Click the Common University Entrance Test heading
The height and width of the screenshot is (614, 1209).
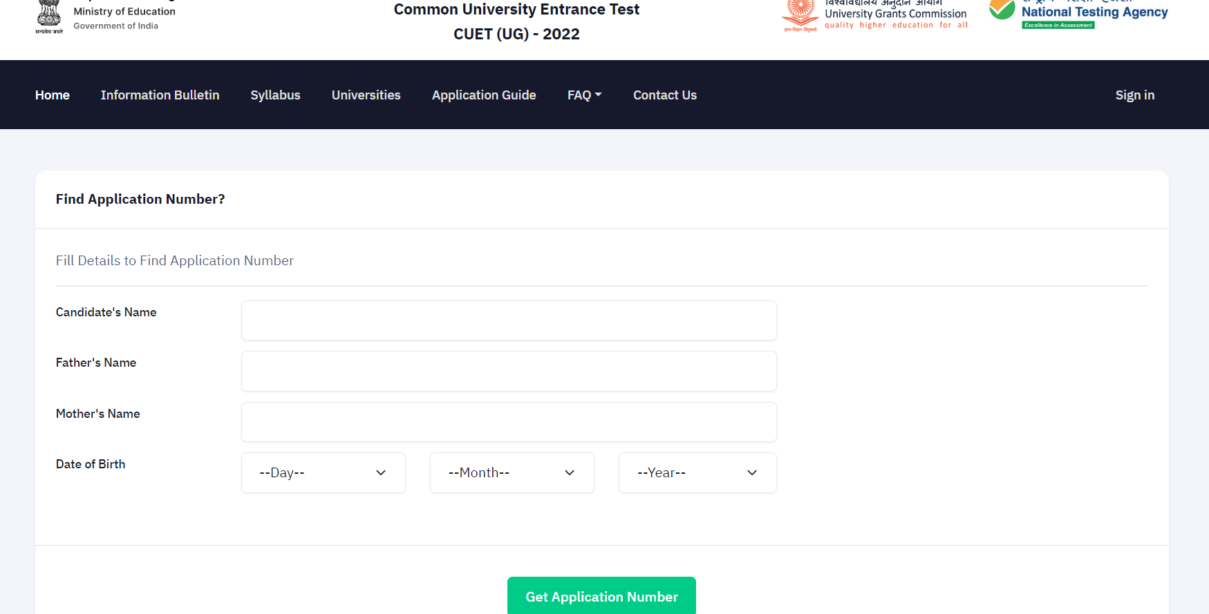pyautogui.click(x=516, y=10)
